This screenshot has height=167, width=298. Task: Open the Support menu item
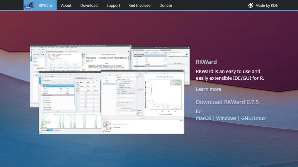pos(113,5)
